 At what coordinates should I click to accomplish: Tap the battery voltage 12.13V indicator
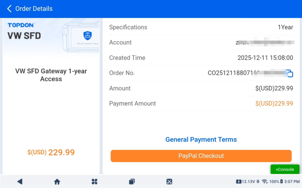[246, 181]
